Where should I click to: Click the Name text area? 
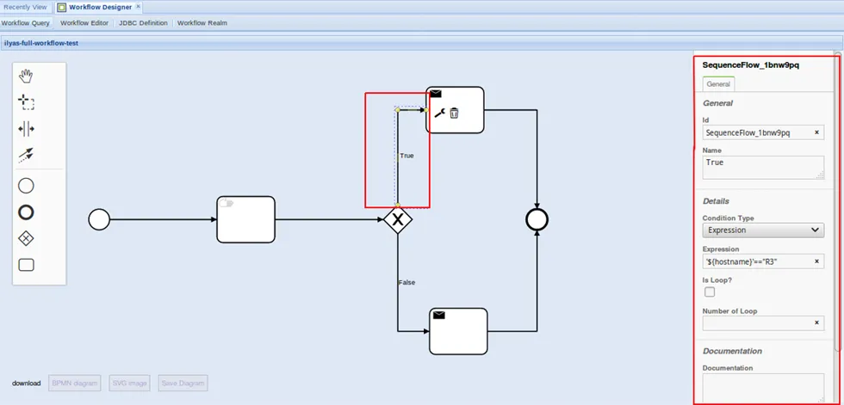763,168
